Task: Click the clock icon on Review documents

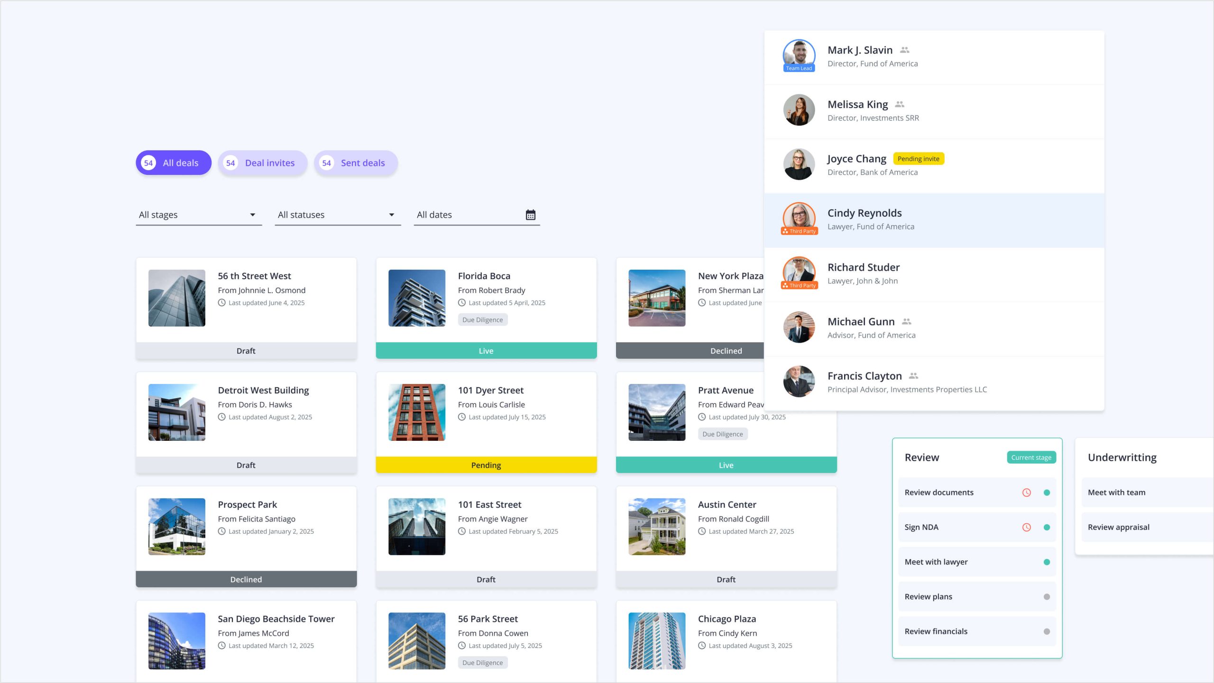Action: 1026,492
